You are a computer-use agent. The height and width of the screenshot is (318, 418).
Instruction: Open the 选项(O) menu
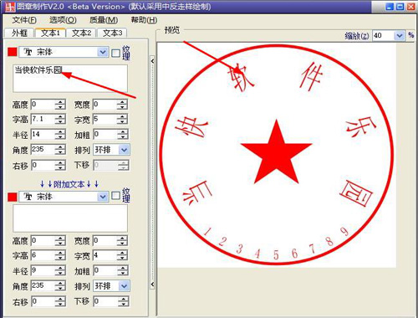(x=63, y=20)
